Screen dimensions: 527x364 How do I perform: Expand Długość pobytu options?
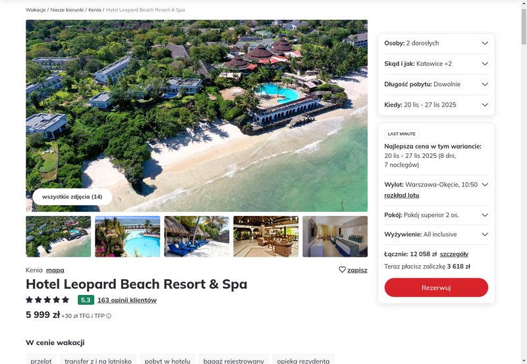coord(436,84)
